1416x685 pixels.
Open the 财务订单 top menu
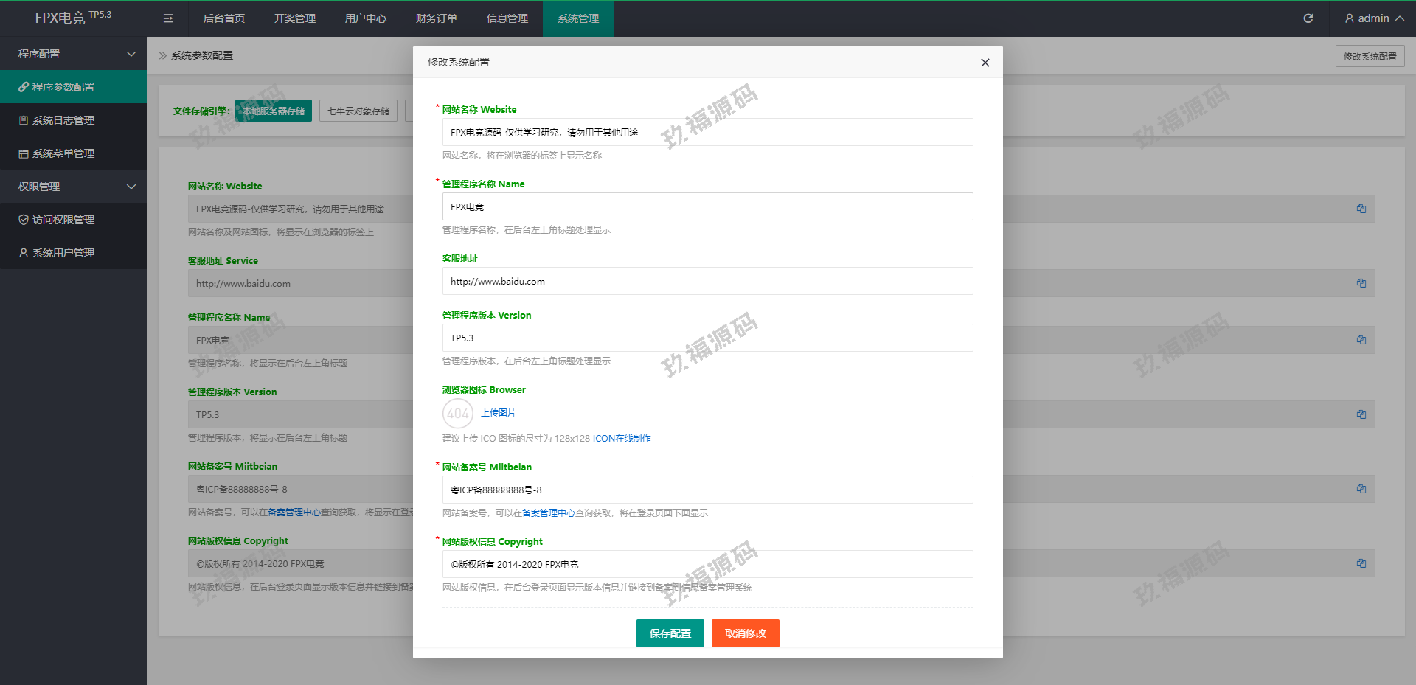(x=436, y=18)
